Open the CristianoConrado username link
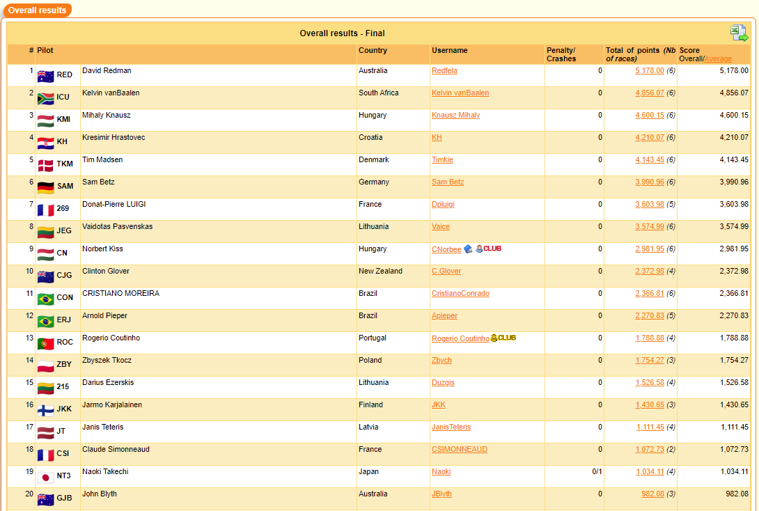 tap(460, 293)
